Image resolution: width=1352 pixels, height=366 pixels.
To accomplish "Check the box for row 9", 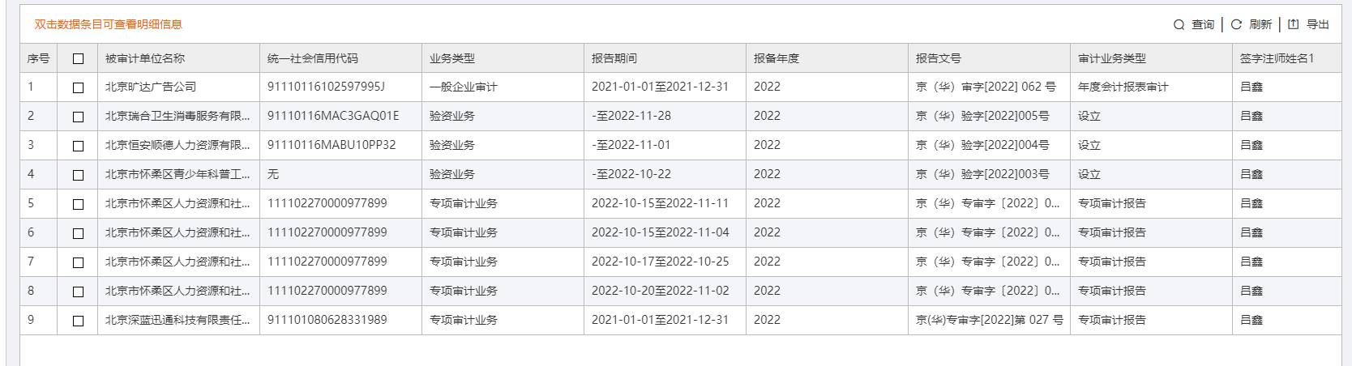I will pyautogui.click(x=78, y=321).
